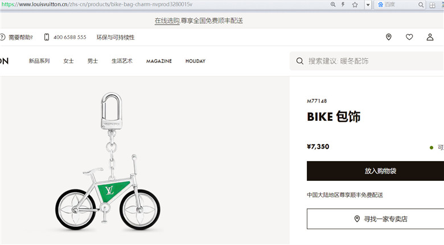Click the browser grid layout icon
Screen dimensions: 444x245
[x=433, y=5]
